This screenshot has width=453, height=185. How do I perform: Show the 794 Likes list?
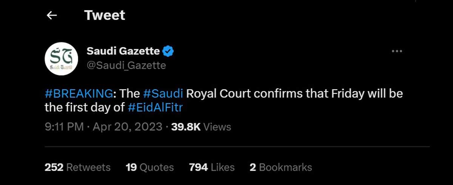click(x=212, y=167)
